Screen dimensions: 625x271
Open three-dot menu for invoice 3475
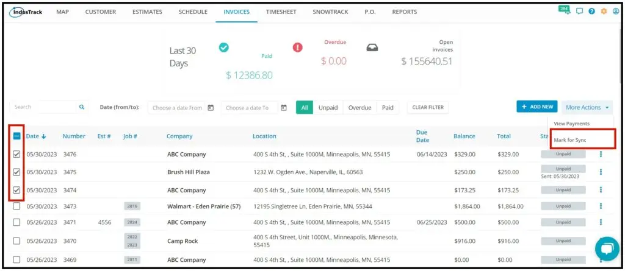pyautogui.click(x=601, y=172)
